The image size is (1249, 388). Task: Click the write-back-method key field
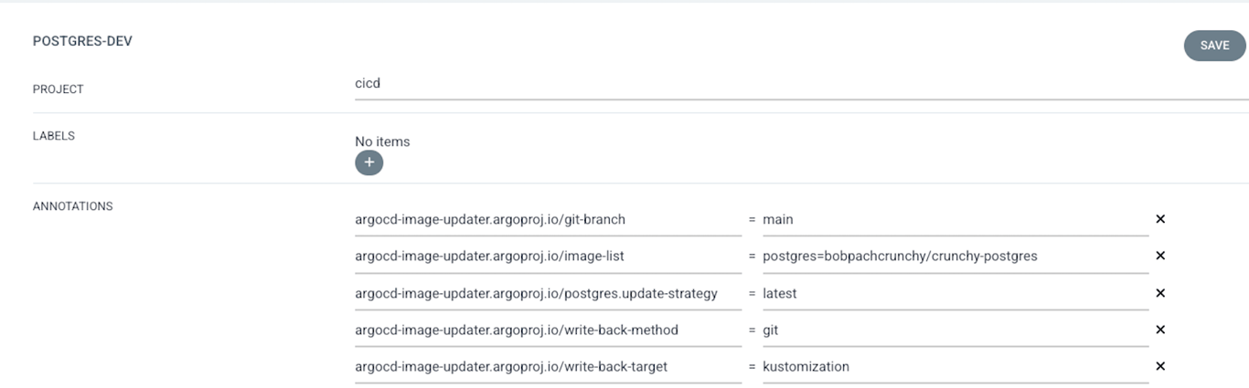[x=548, y=330]
